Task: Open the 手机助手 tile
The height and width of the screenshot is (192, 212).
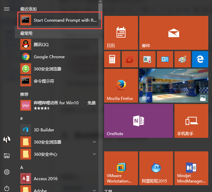Action: point(191,121)
